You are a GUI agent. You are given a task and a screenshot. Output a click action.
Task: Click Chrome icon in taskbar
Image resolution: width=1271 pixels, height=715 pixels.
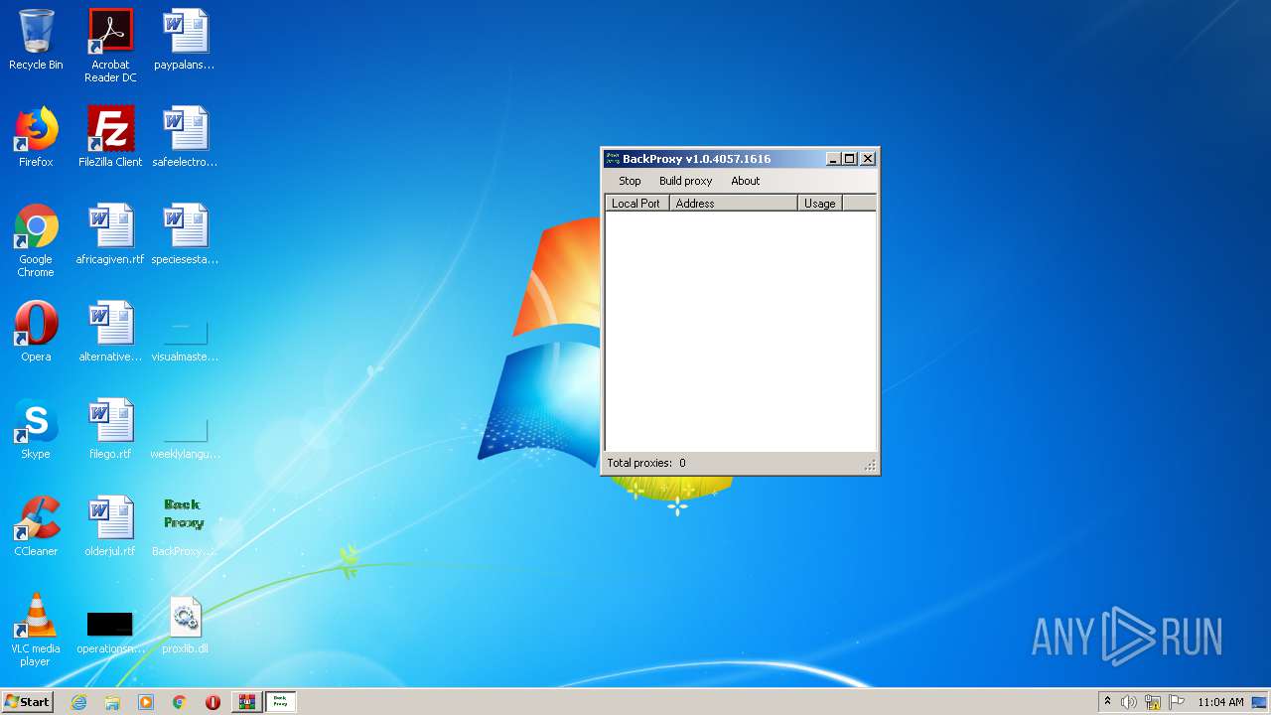(180, 702)
